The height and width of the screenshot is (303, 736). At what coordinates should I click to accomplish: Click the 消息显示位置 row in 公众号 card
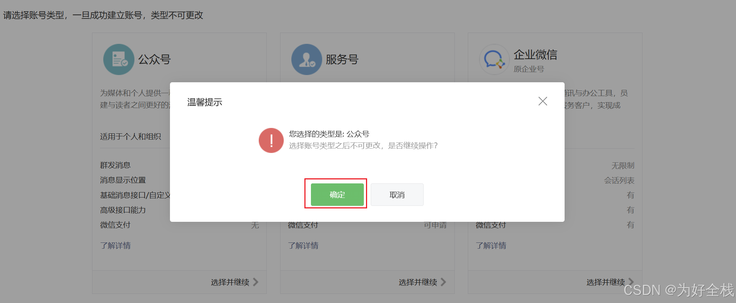[x=179, y=180]
